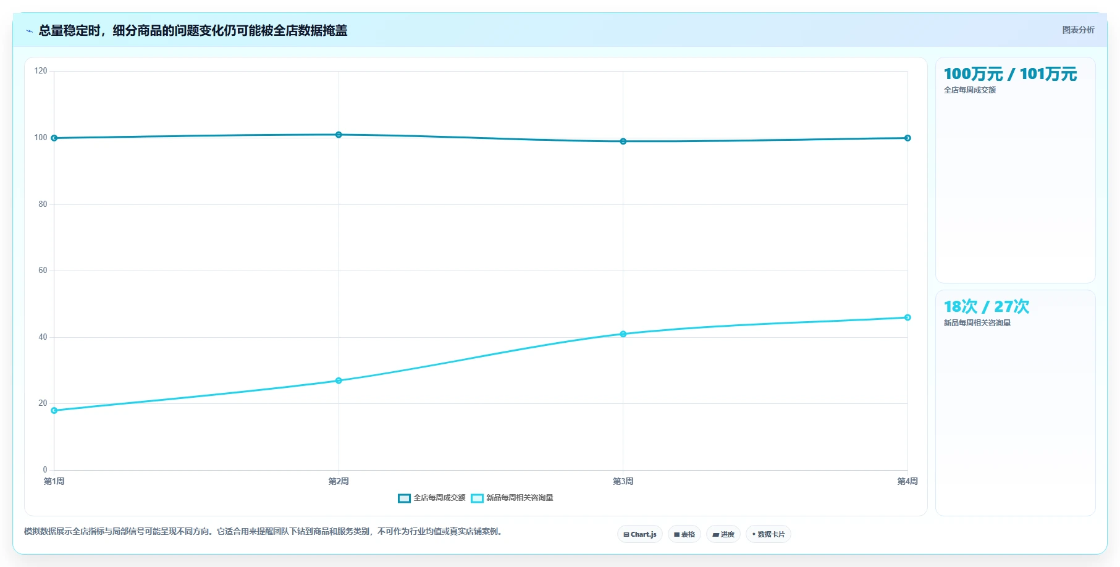Click the 进度 chip
The width and height of the screenshot is (1120, 567).
pyautogui.click(x=723, y=534)
